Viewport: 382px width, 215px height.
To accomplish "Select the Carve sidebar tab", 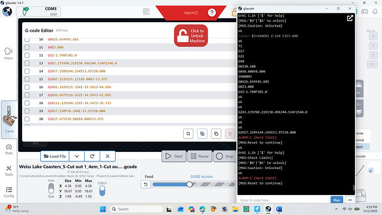I will (x=9, y=120).
